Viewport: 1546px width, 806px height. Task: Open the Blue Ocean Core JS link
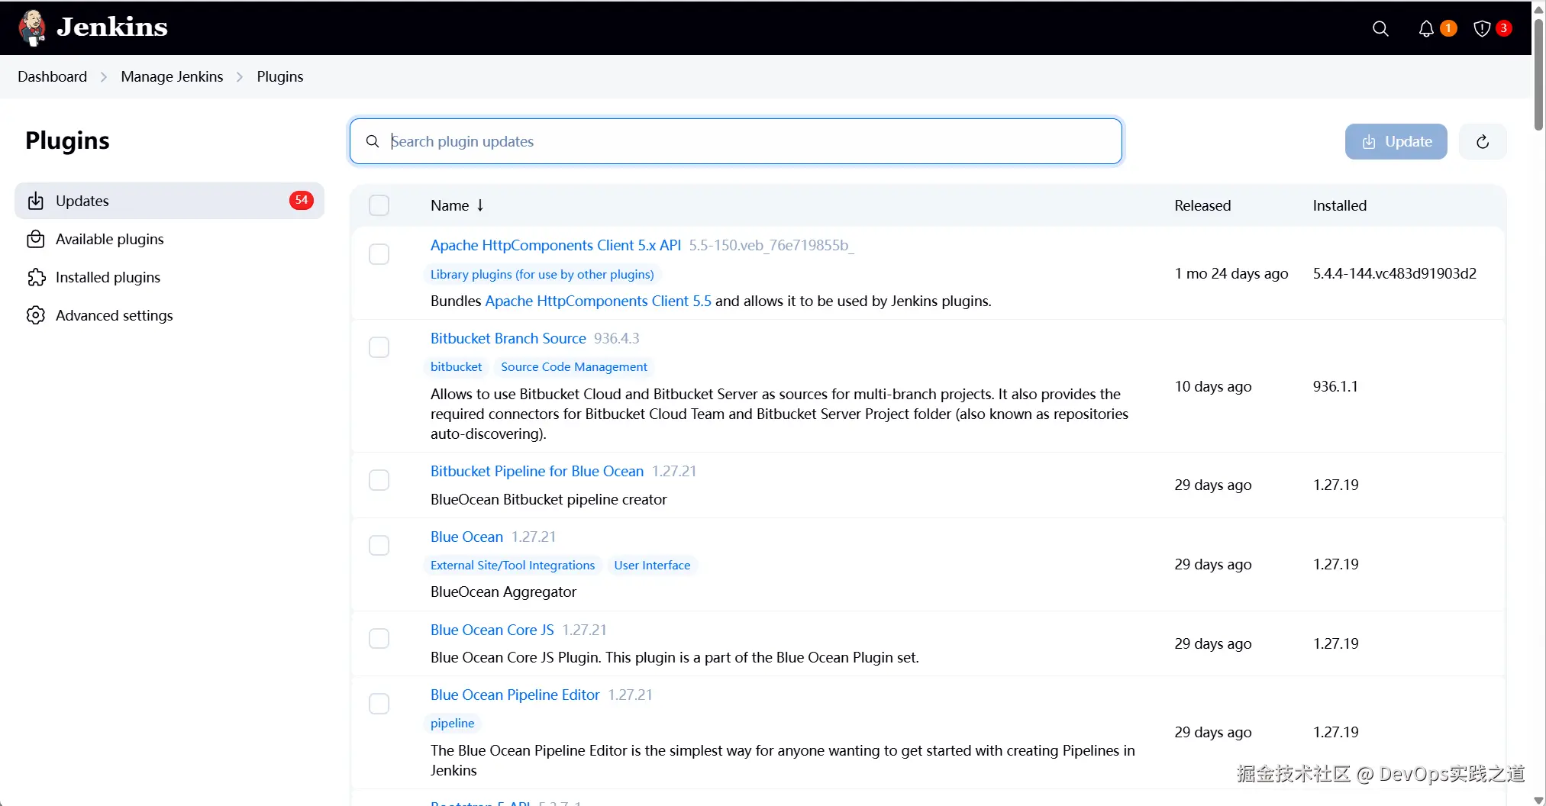point(492,630)
